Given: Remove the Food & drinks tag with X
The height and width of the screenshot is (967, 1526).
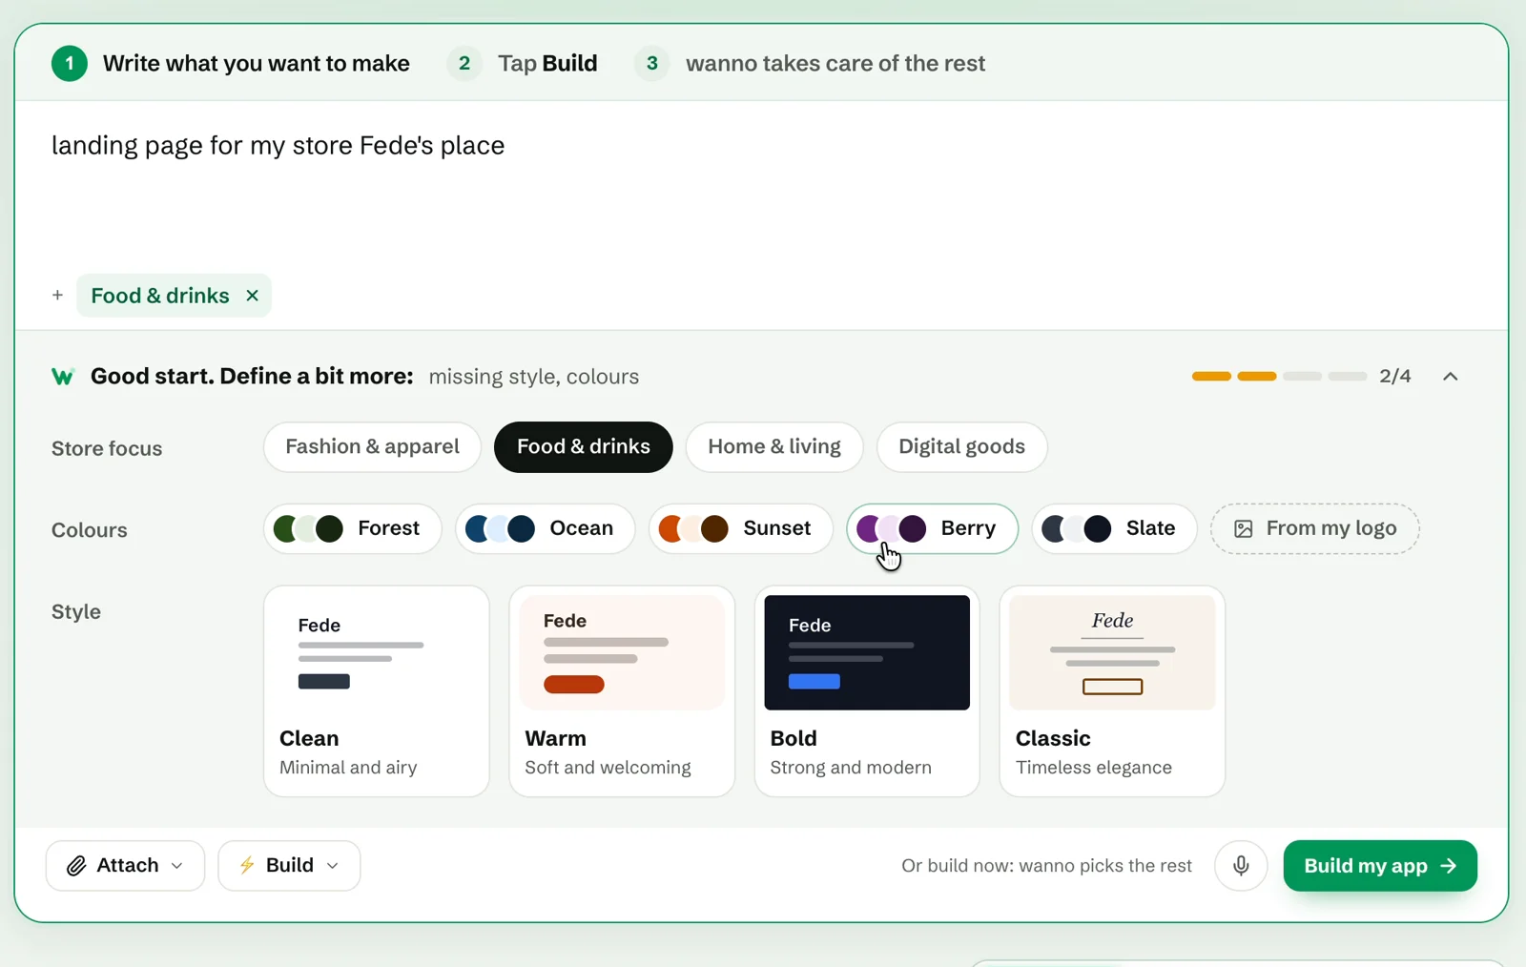Looking at the screenshot, I should pos(252,296).
